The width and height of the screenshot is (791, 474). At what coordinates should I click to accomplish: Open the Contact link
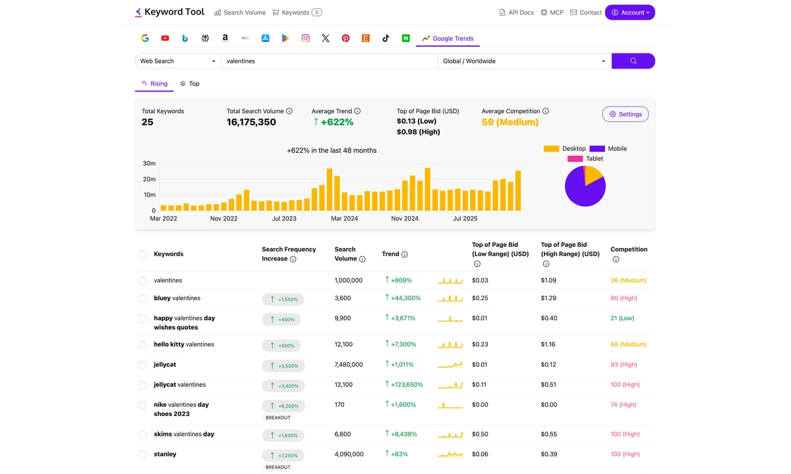586,13
